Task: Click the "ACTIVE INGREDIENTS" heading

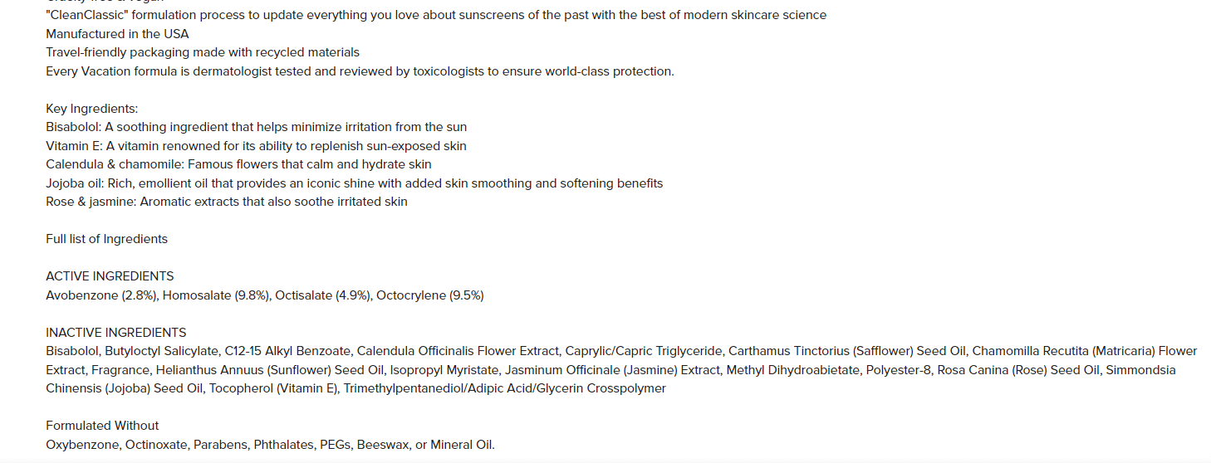Action: click(110, 276)
